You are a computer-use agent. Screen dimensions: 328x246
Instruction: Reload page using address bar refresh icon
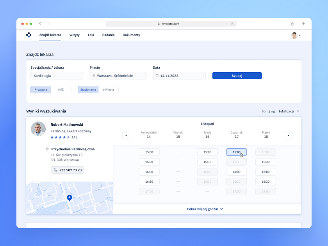click(x=232, y=24)
